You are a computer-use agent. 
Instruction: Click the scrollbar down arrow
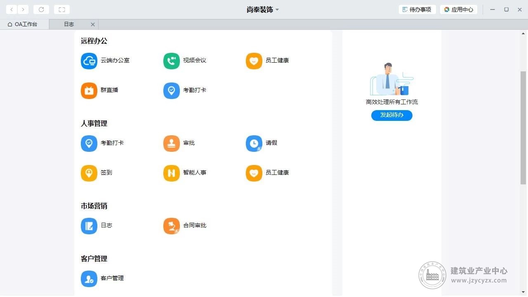click(523, 292)
